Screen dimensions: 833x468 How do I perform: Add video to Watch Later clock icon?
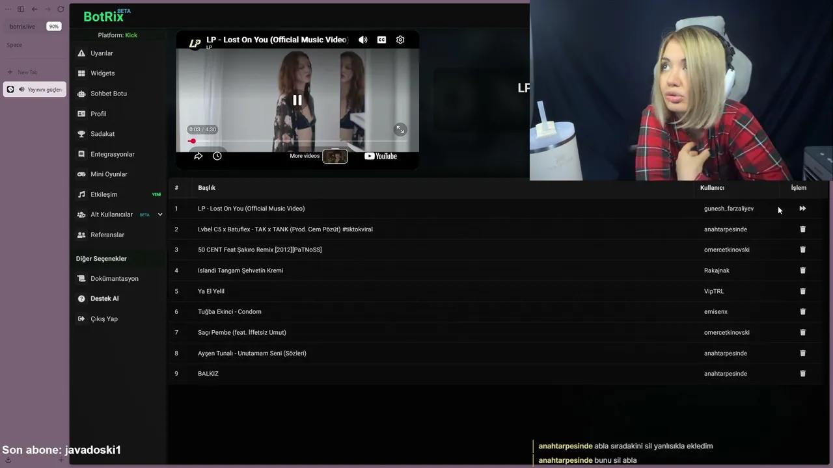click(217, 156)
